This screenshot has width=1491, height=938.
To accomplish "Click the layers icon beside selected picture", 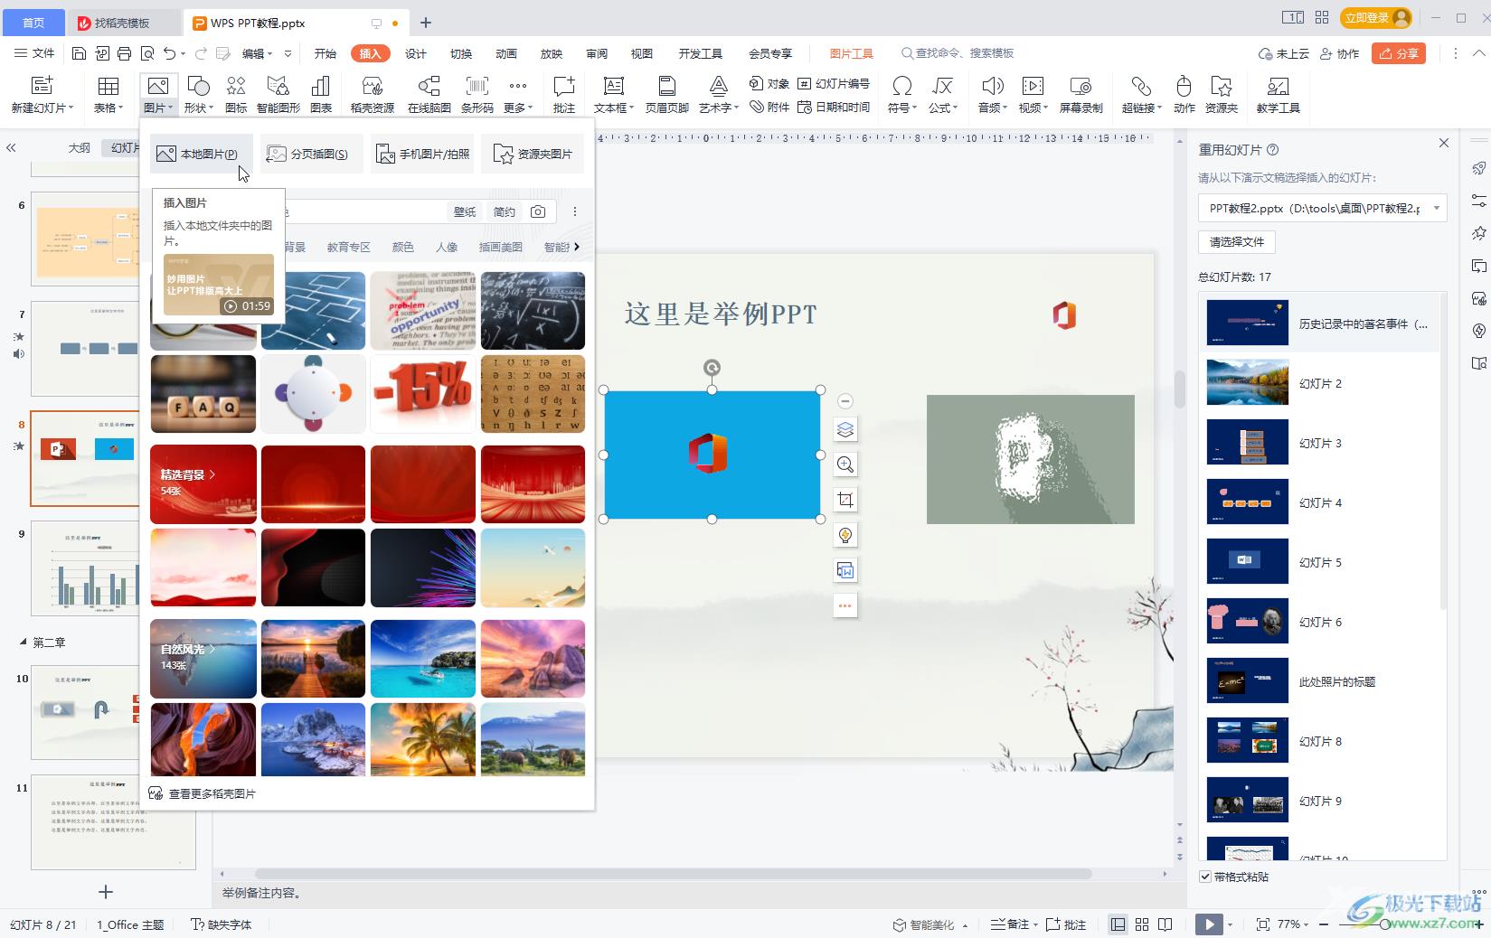I will pos(845,429).
